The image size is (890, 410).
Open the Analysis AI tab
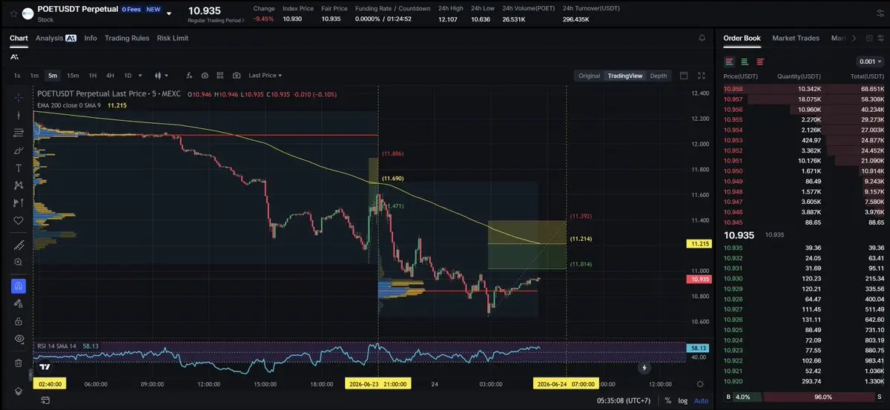[x=56, y=38]
